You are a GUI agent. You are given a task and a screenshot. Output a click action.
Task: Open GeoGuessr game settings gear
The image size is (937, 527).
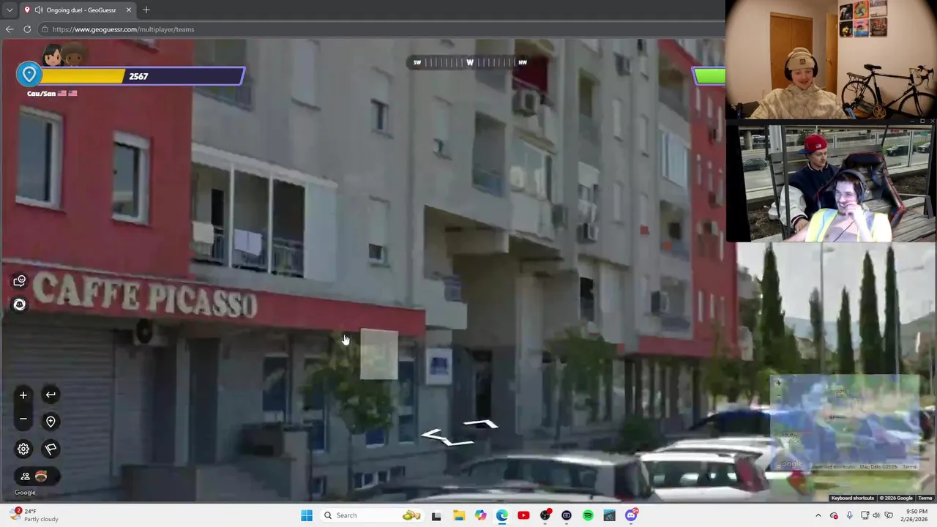coord(23,449)
